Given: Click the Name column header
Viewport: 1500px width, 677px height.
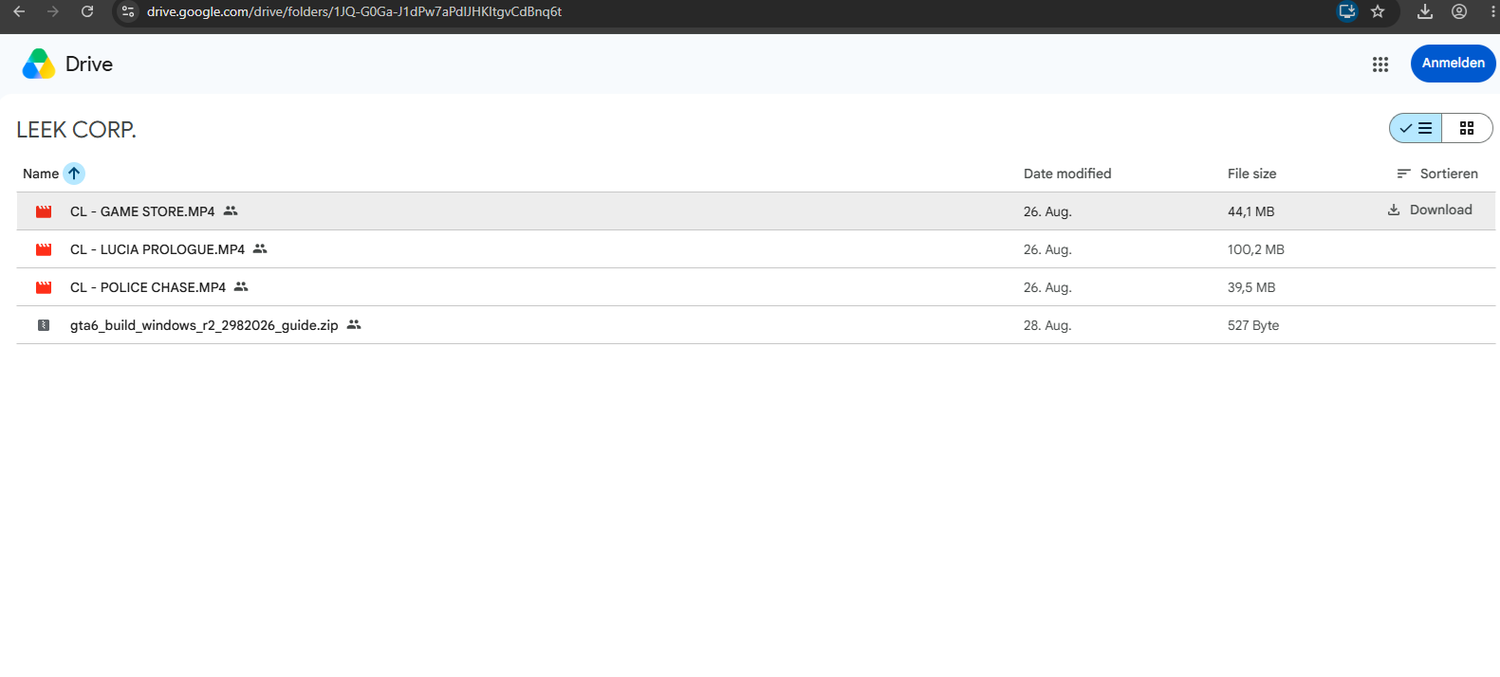Looking at the screenshot, I should pos(41,174).
